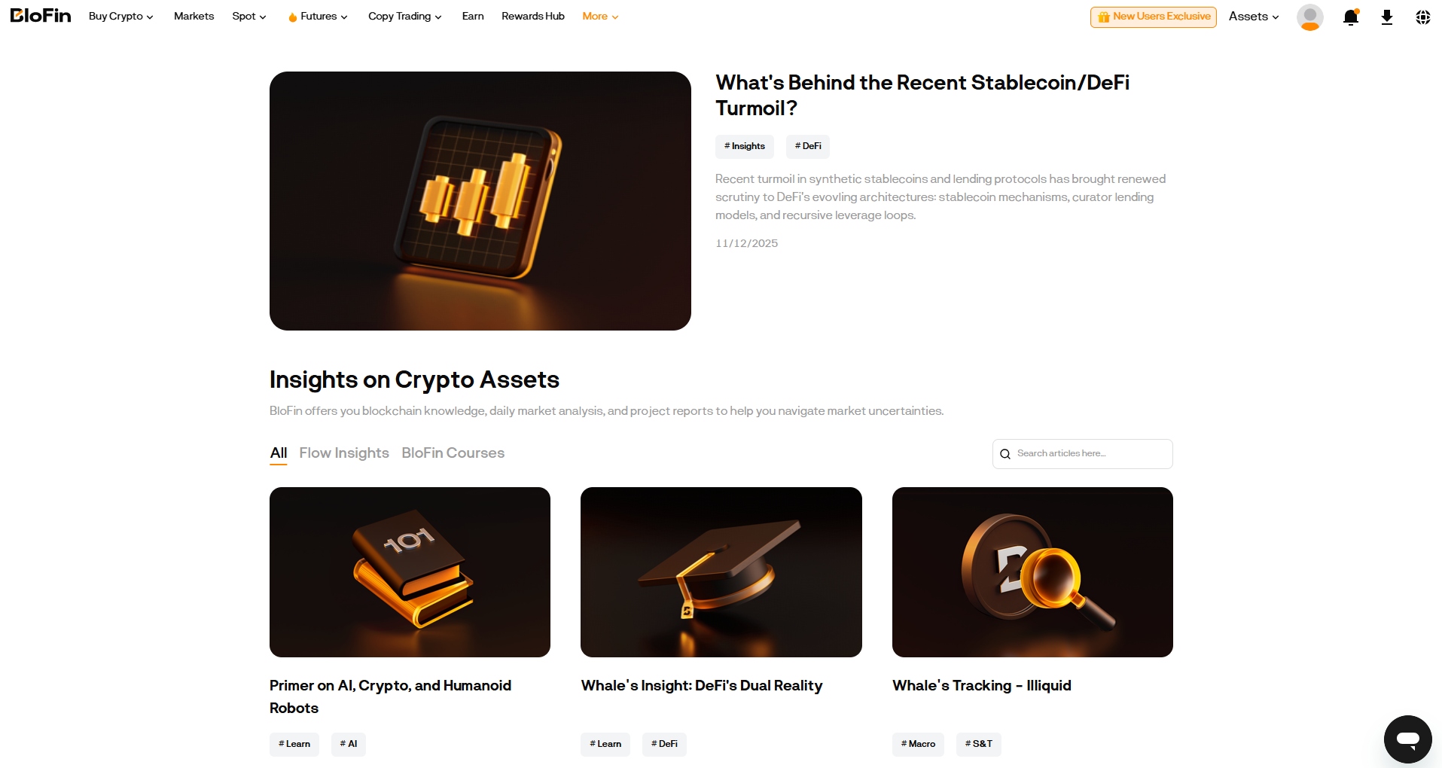Open the language globe icon
Viewport: 1442px width, 768px height.
pos(1422,17)
